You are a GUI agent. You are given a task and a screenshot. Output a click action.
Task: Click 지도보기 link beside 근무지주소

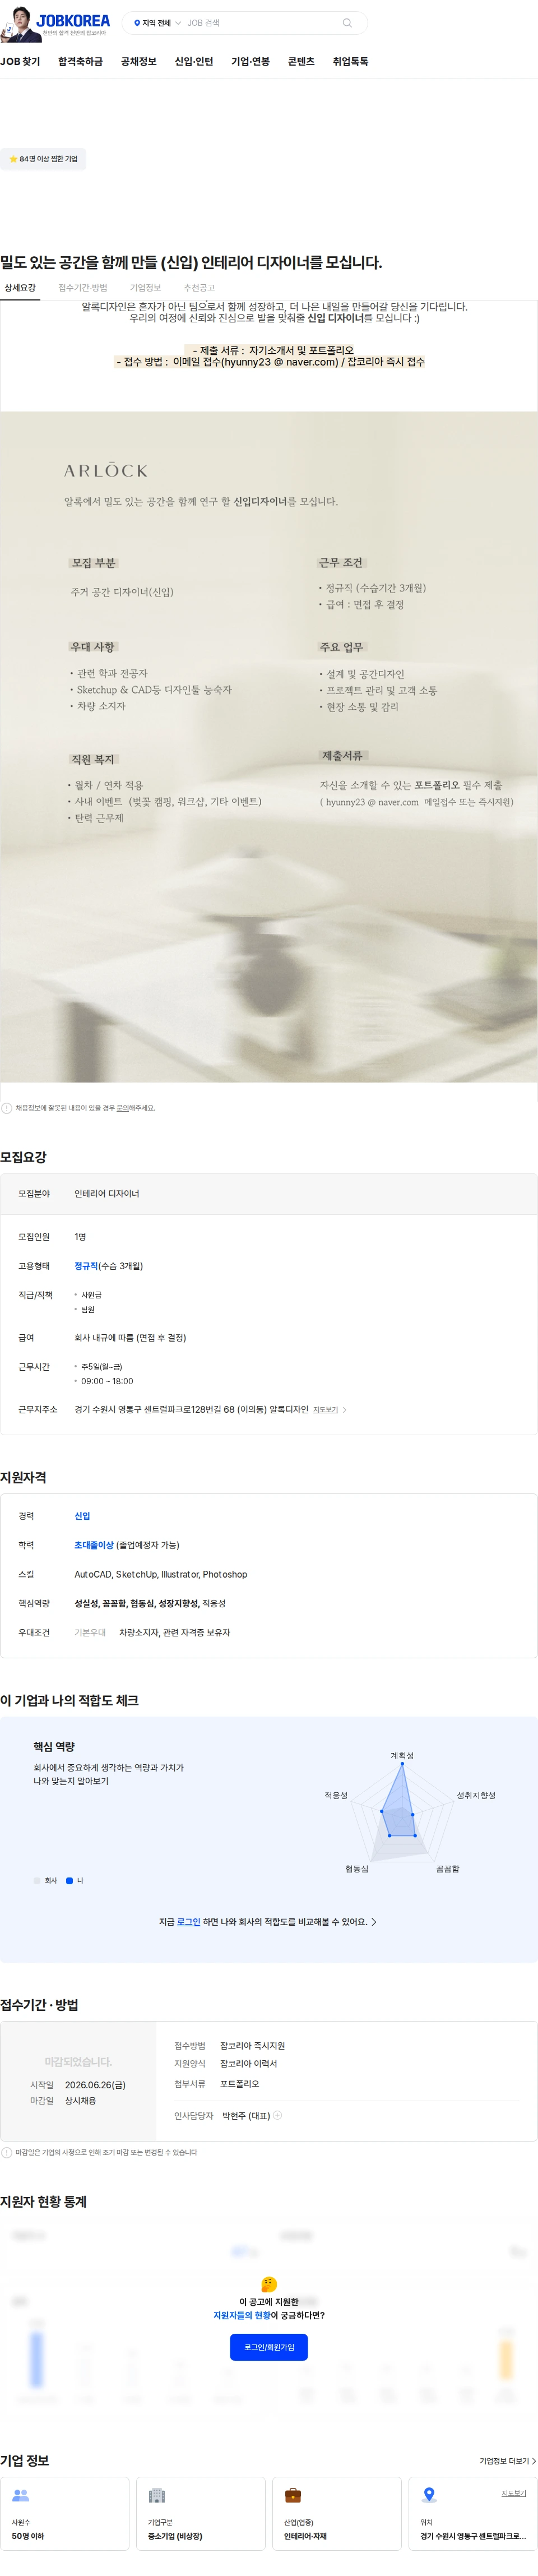[x=325, y=1410]
